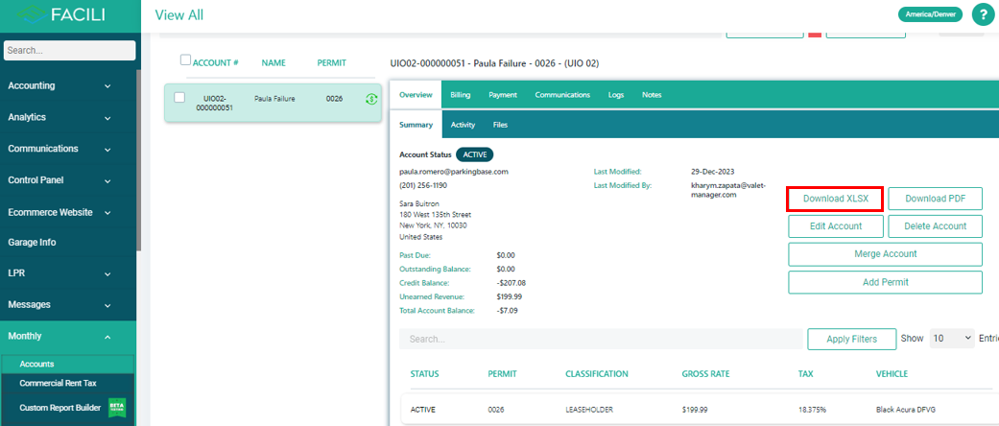This screenshot has height=426, width=999.
Task: Switch to the Billing tab
Action: click(x=461, y=95)
